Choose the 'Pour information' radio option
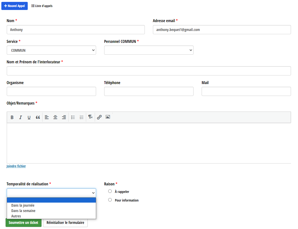 pyautogui.click(x=110, y=200)
